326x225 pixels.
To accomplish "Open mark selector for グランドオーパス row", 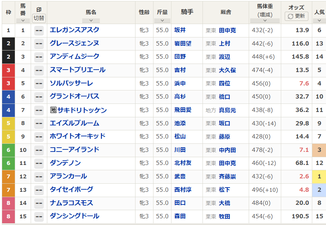I will click(39, 97).
